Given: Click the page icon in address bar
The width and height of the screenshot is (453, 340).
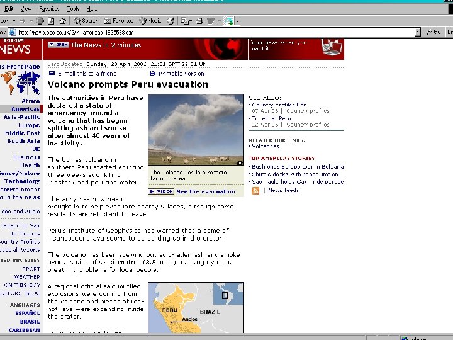Looking at the screenshot, I should tap(13, 32).
